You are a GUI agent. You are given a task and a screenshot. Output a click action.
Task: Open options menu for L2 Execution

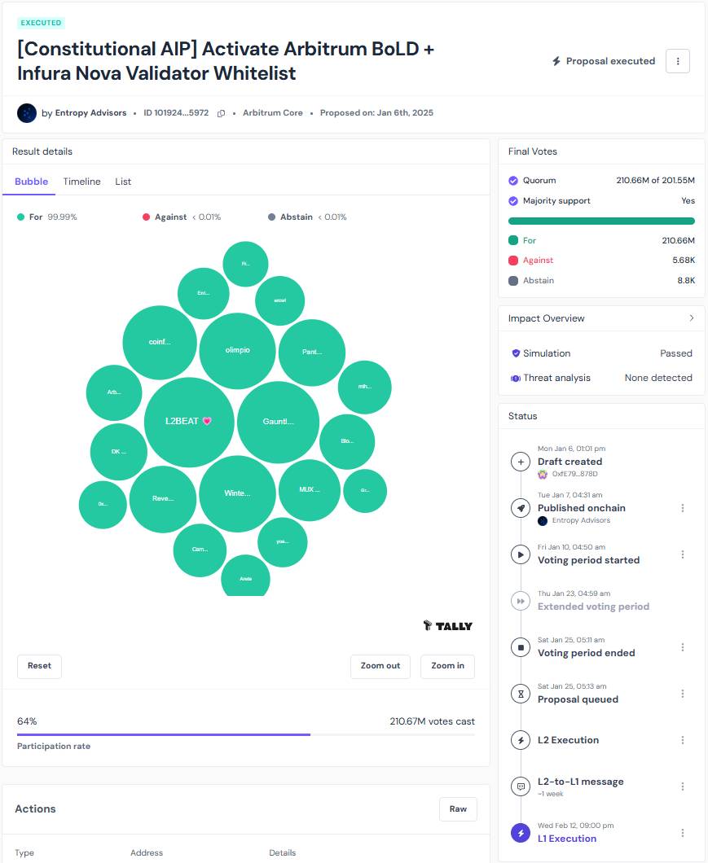tap(683, 740)
